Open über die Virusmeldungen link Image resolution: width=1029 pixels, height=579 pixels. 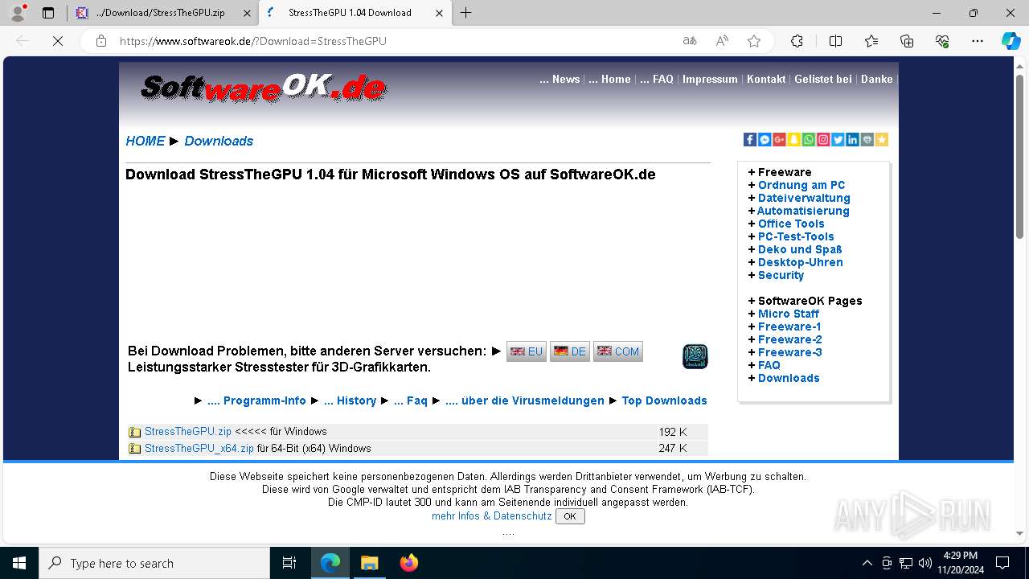[525, 400]
